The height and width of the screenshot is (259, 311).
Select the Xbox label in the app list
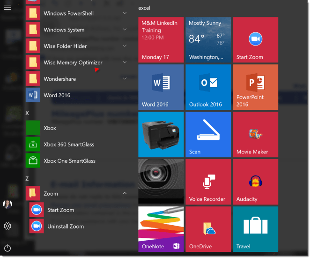point(50,128)
